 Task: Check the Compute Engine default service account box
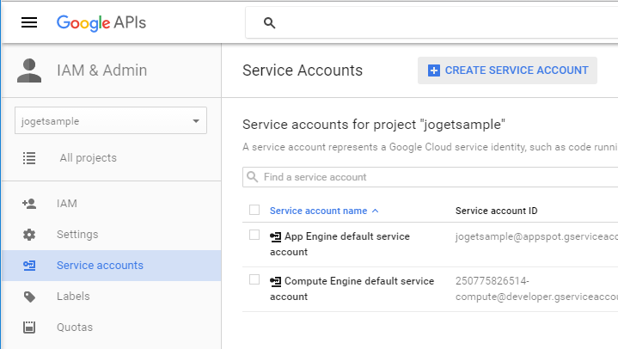tap(254, 279)
